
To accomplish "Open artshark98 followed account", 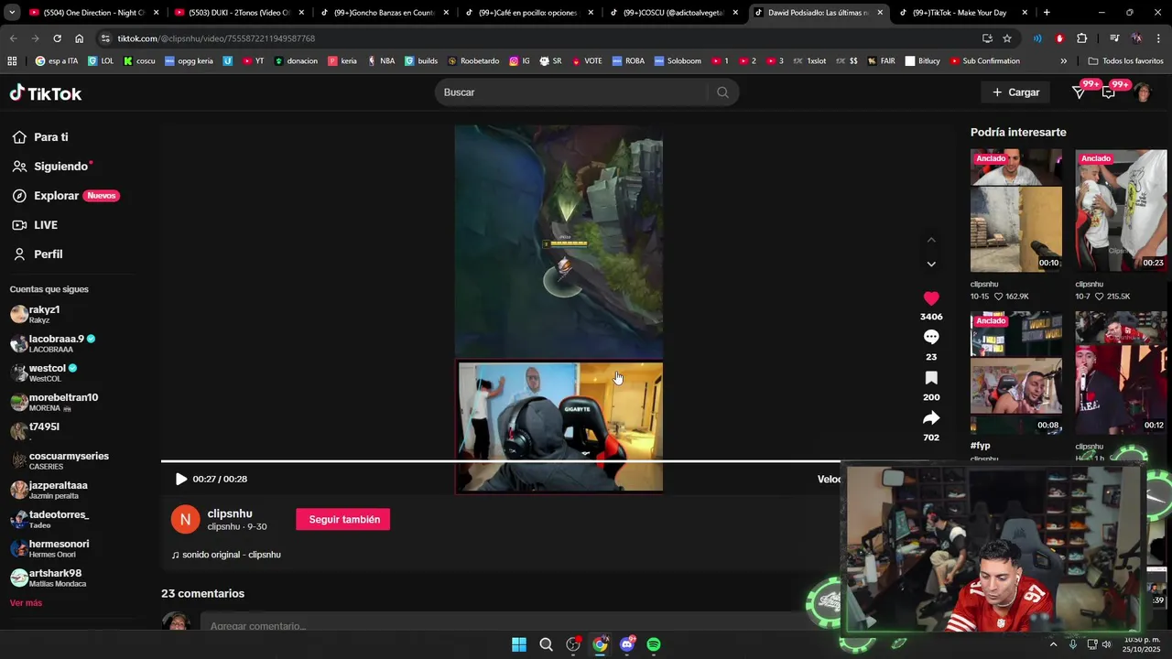I will [48, 578].
